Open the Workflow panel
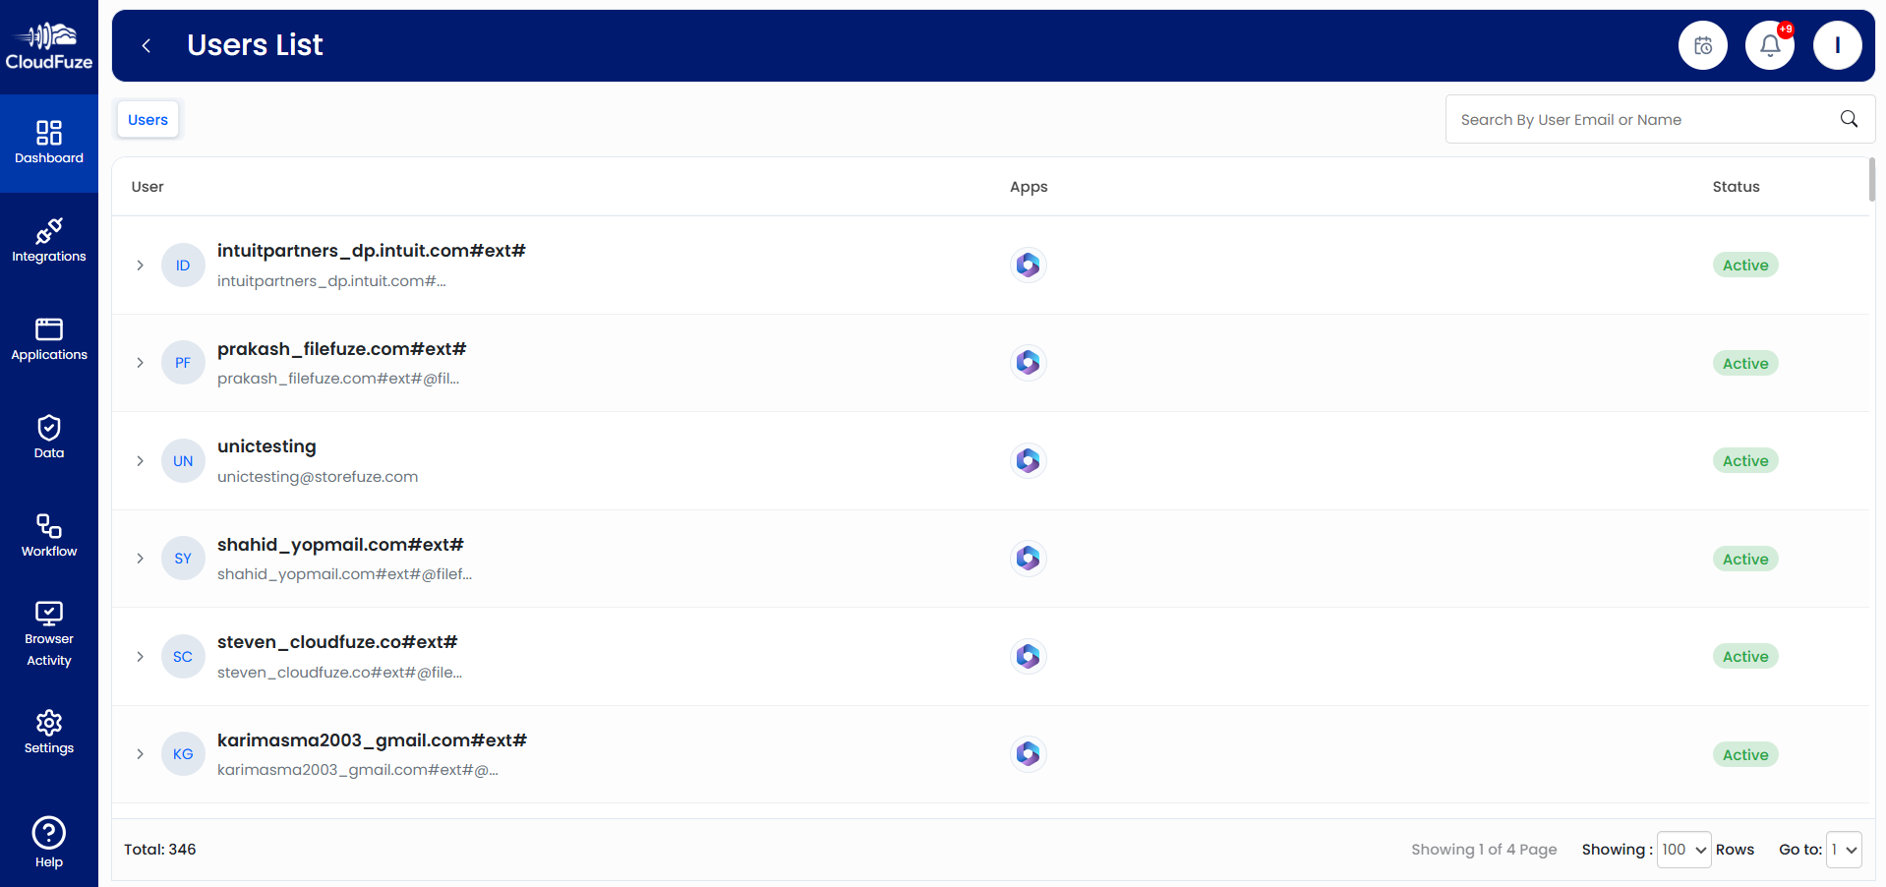The width and height of the screenshot is (1886, 887). [48, 535]
